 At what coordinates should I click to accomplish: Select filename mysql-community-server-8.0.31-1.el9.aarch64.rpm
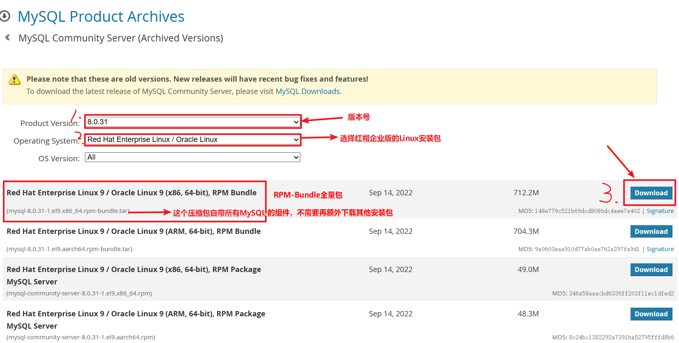point(81,337)
